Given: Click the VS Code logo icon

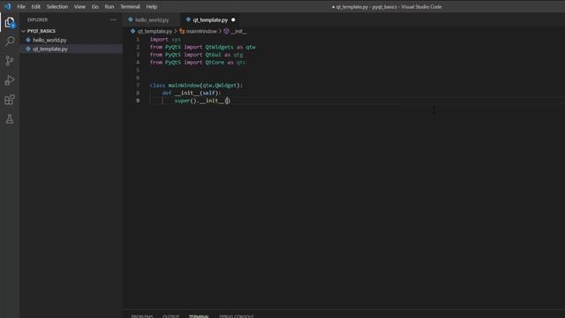Looking at the screenshot, I should click(8, 6).
